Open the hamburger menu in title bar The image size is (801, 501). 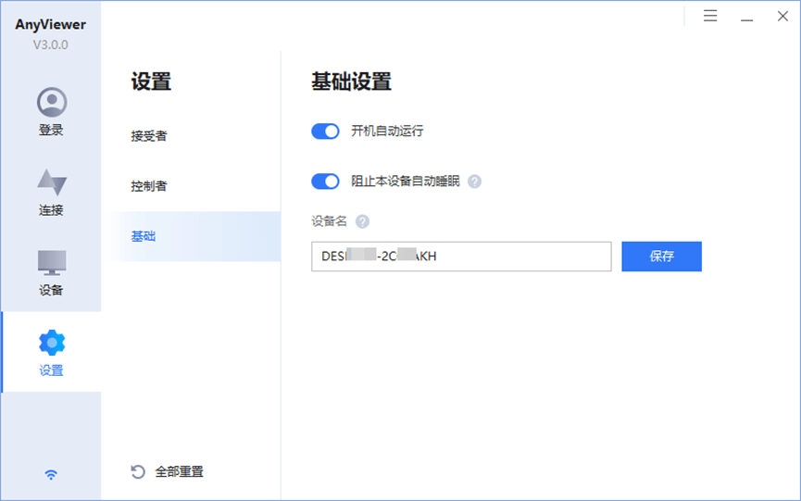[710, 16]
